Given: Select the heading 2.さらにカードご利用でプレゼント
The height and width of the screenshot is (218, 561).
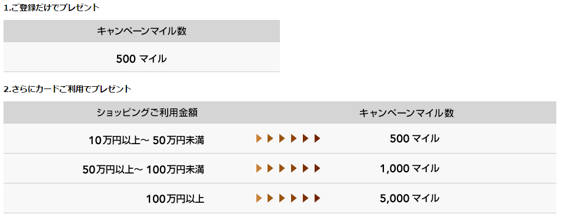Looking at the screenshot, I should (68, 89).
